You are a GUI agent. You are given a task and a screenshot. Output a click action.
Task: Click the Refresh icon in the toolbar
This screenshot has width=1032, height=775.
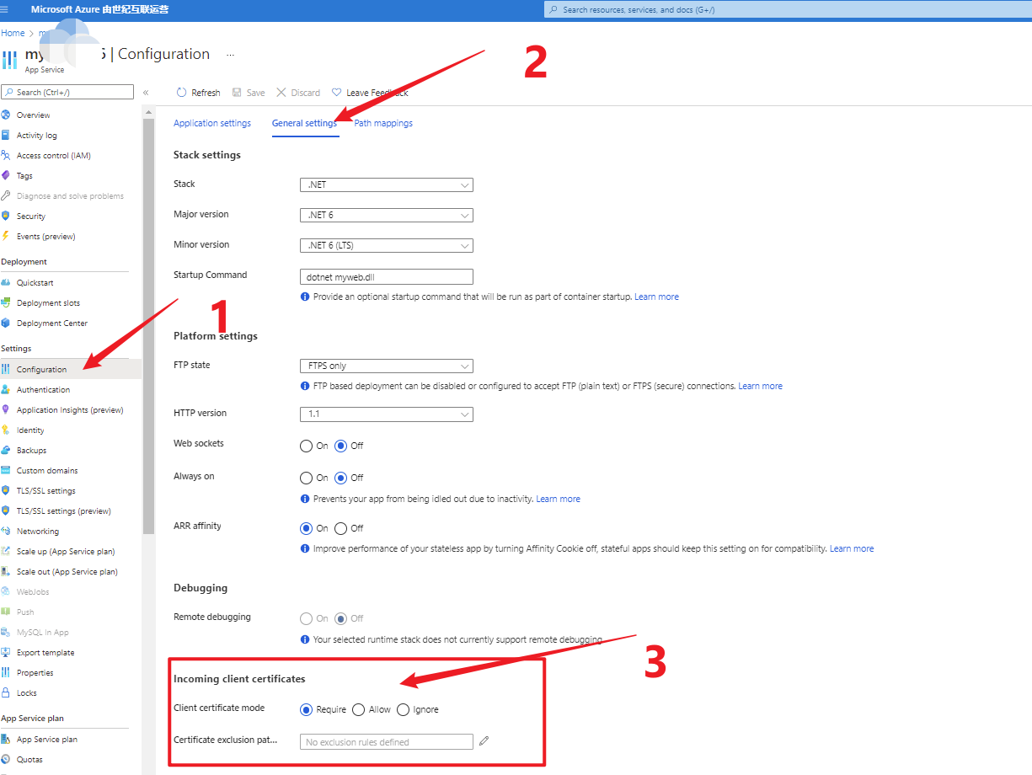pos(181,93)
